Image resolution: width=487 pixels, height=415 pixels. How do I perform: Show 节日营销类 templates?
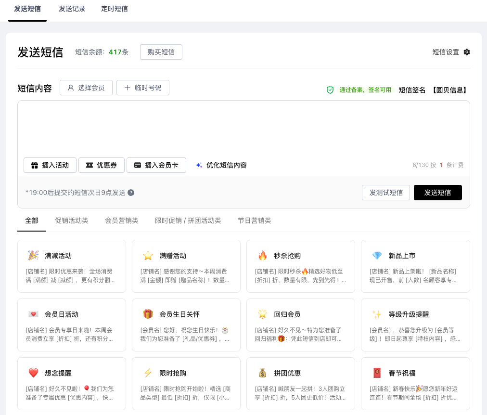(x=255, y=220)
